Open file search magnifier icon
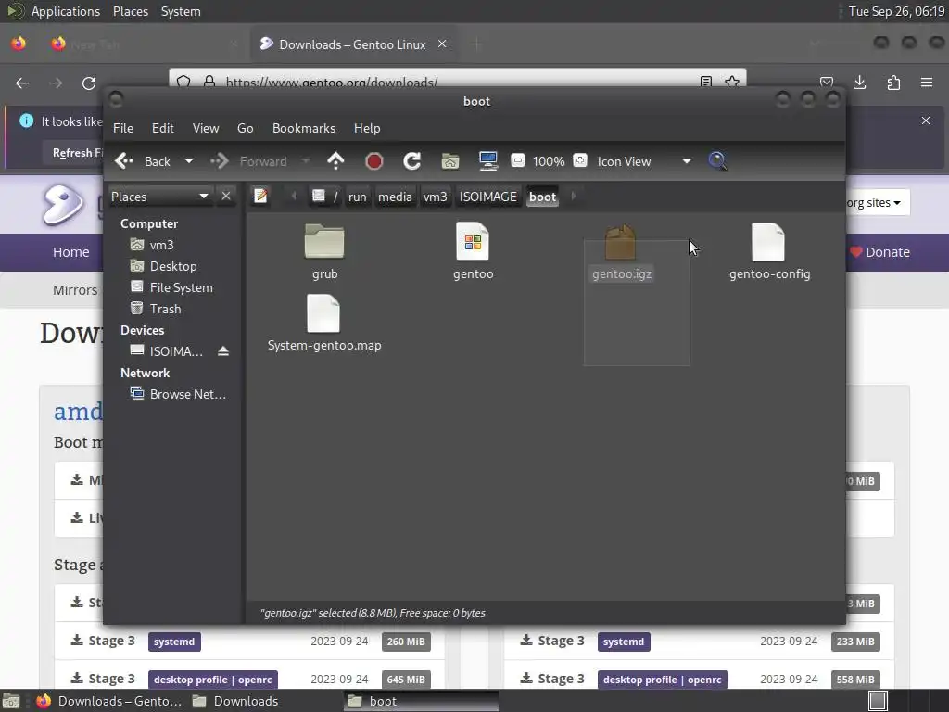949x712 pixels. click(717, 161)
